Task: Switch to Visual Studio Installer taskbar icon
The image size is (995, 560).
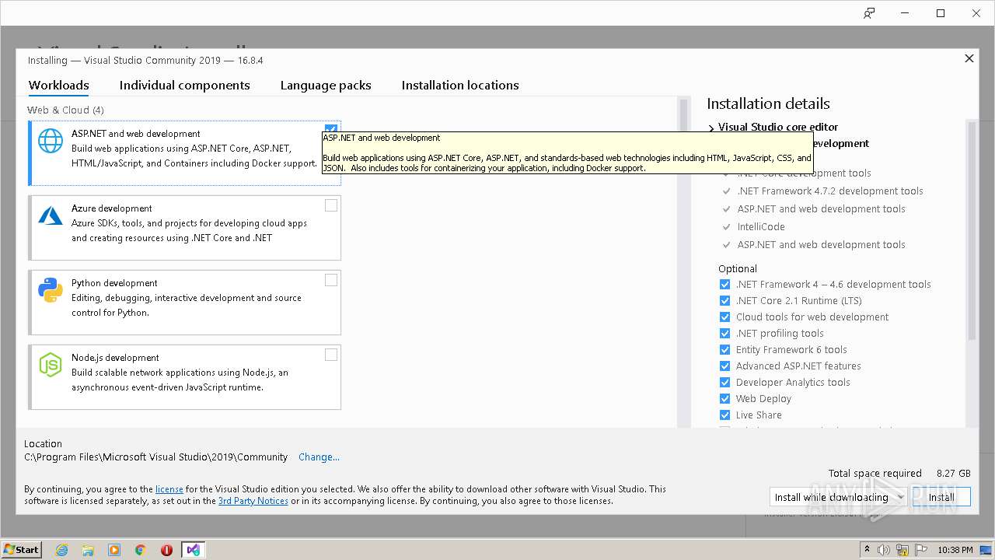Action: (193, 550)
